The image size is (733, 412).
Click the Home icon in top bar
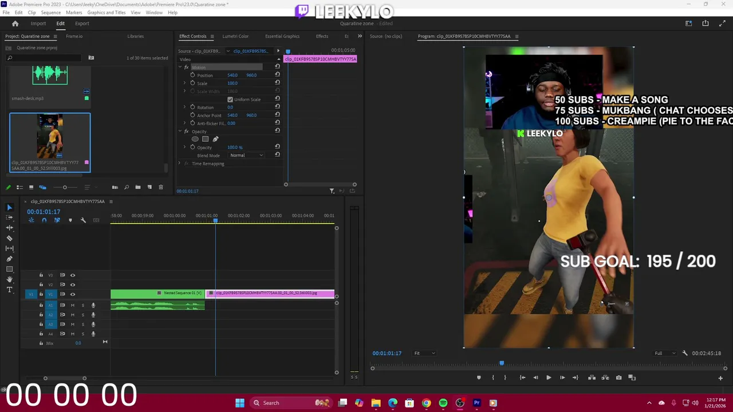(15, 23)
